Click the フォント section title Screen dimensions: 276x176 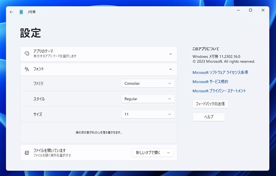[39, 69]
